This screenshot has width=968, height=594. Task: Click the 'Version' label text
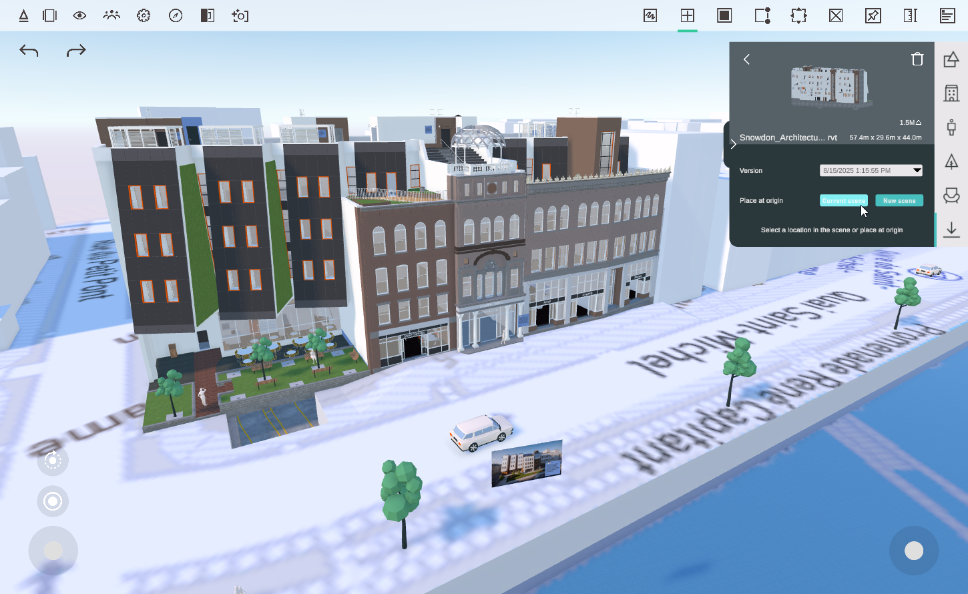(x=751, y=171)
